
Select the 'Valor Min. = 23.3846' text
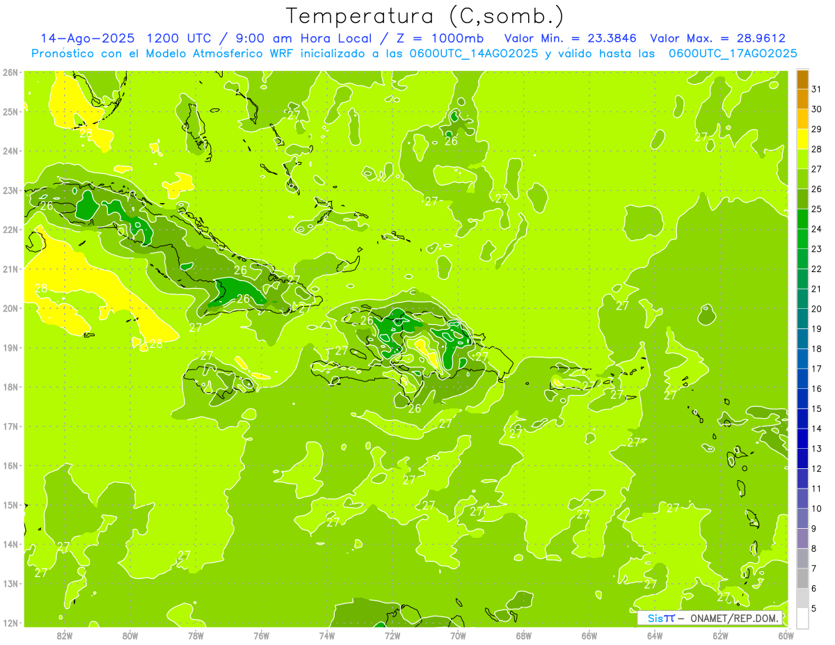[571, 38]
